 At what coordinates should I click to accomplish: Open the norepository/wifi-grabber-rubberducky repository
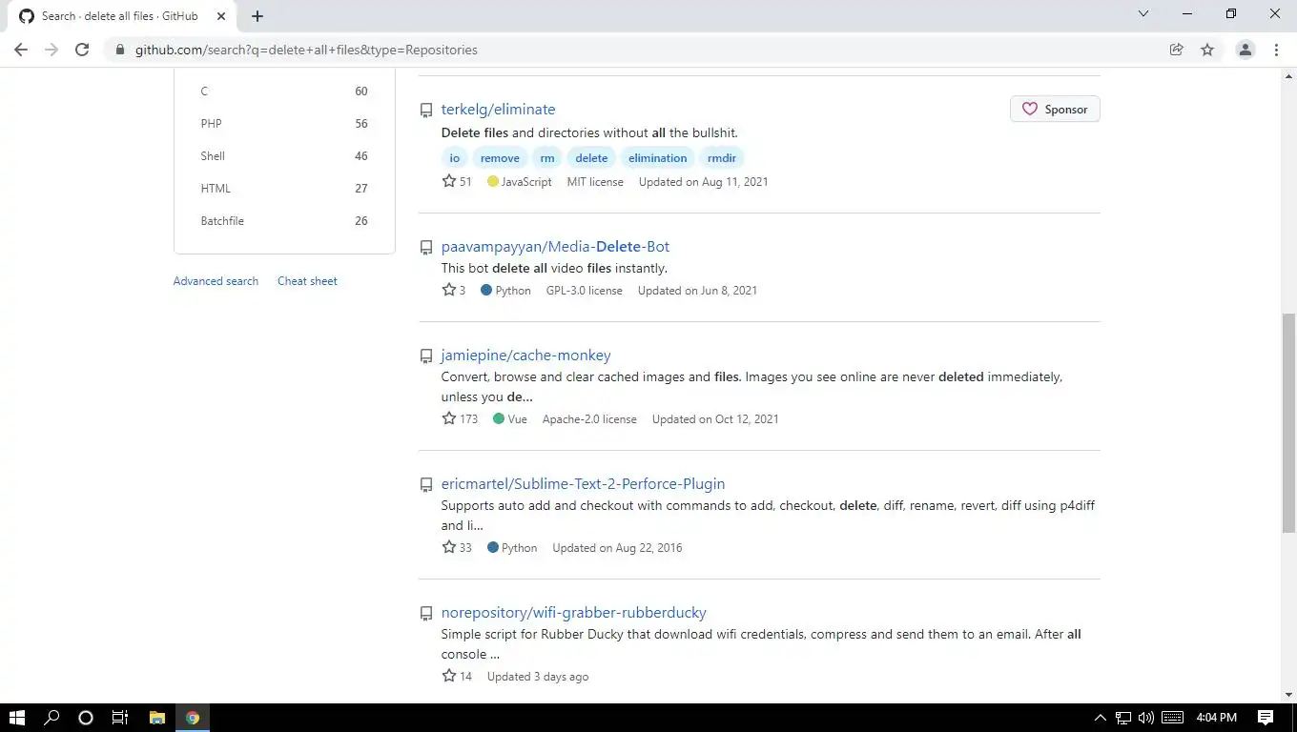573,613
